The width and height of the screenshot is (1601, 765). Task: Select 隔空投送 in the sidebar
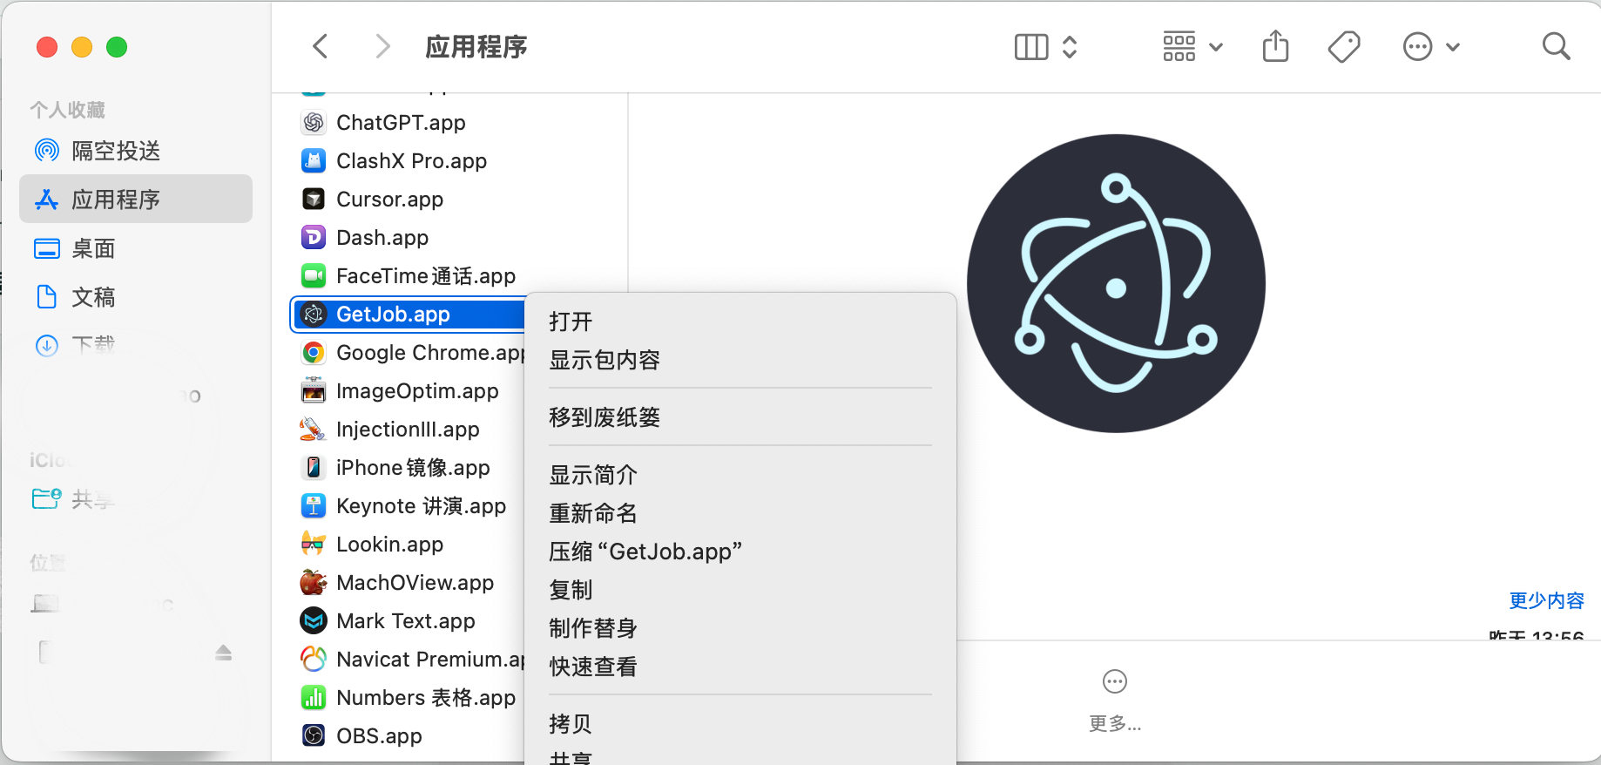136,151
